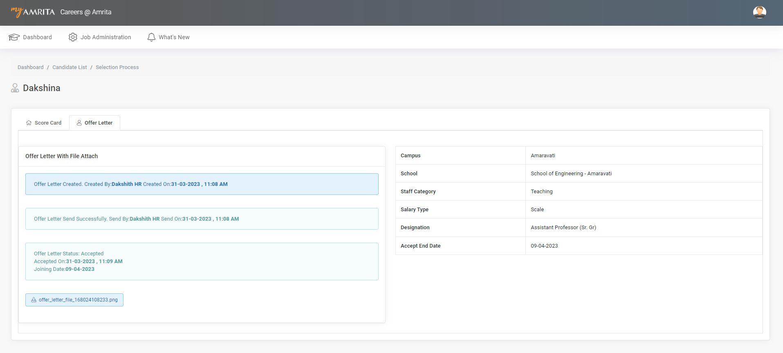Click the Selection Process breadcrumb
783x353 pixels.
(x=117, y=67)
